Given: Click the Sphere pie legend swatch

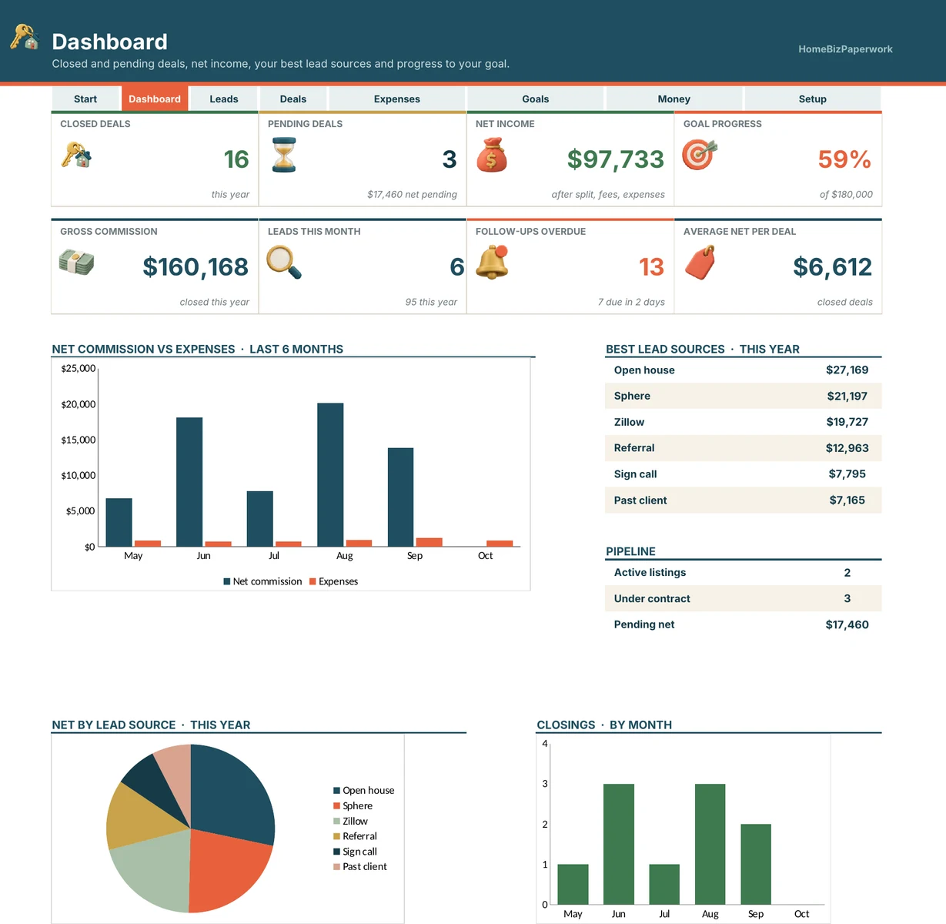Looking at the screenshot, I should click(x=336, y=805).
